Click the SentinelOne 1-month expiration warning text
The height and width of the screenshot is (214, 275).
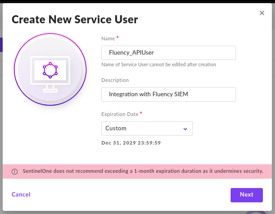(x=143, y=171)
